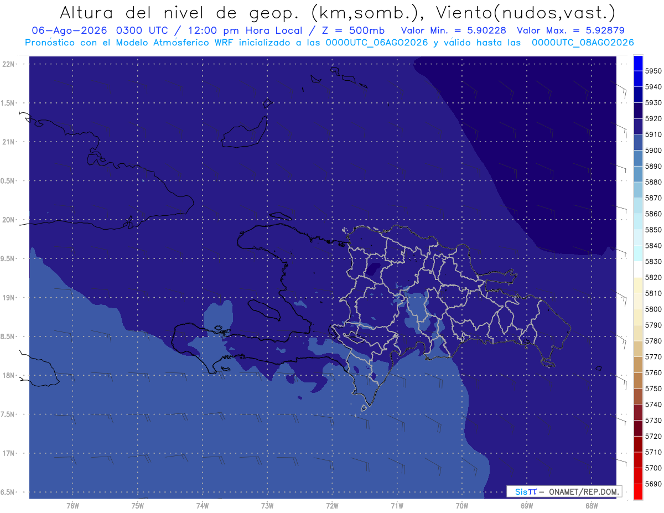Click the '5800' legend label
The height and width of the screenshot is (513, 664).
(x=653, y=309)
